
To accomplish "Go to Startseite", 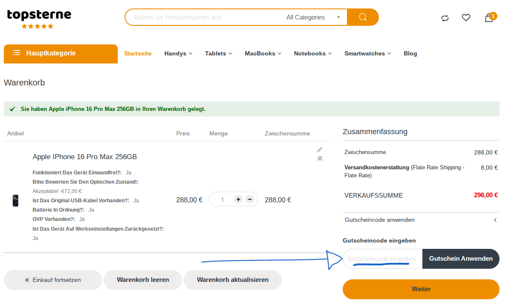I will point(138,53).
